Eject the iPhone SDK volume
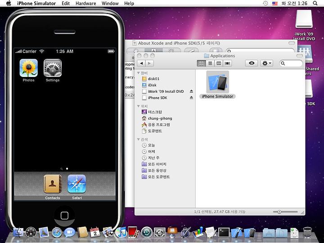The height and width of the screenshot is (243, 324). (191, 98)
